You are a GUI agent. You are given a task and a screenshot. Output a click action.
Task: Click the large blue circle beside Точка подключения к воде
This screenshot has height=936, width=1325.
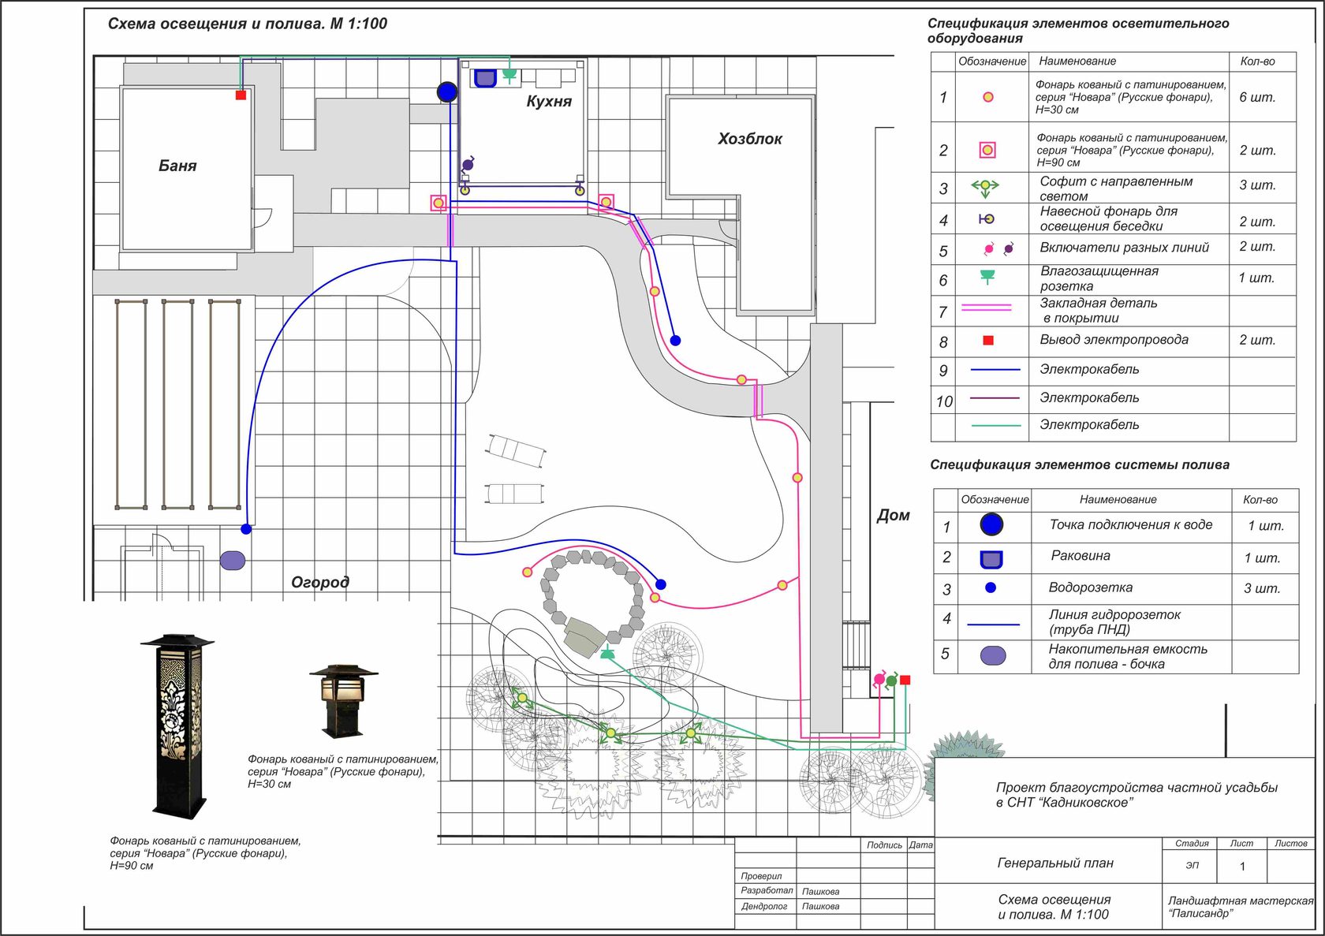[991, 524]
